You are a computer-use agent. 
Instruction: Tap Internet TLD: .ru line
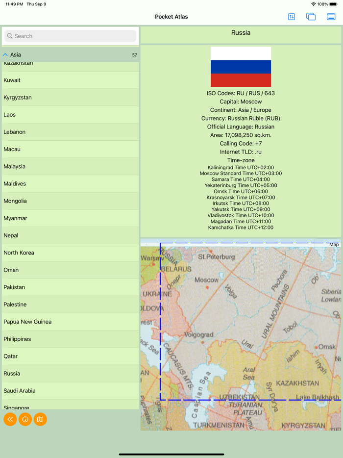tap(241, 152)
